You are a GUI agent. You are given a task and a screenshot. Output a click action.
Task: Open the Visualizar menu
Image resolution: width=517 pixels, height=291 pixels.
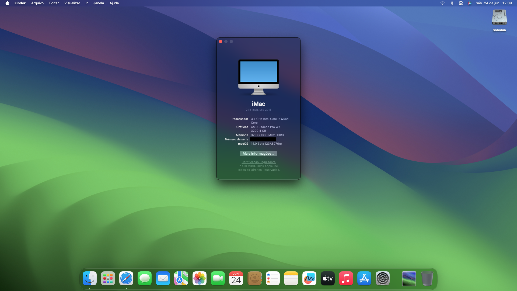click(72, 3)
